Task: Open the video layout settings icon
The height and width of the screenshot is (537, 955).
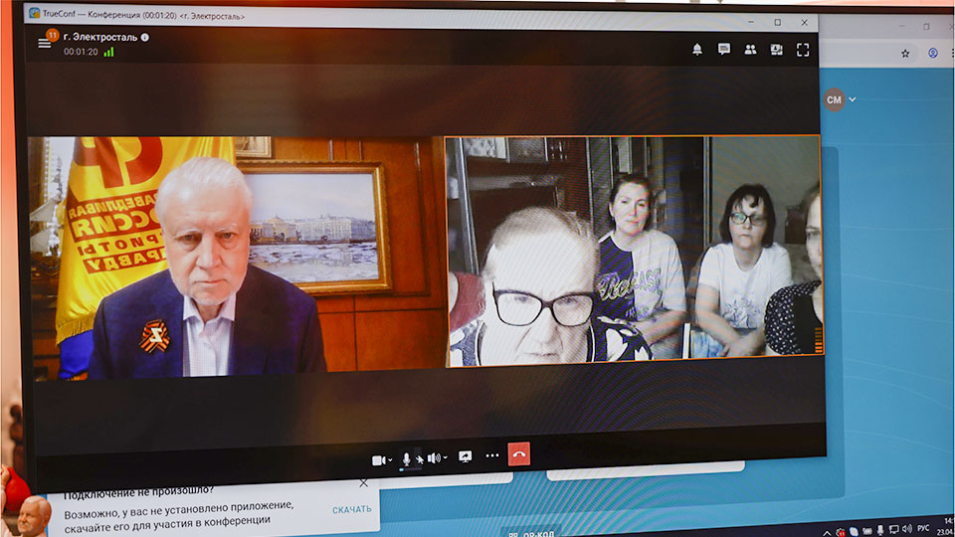Action: pyautogui.click(x=777, y=49)
